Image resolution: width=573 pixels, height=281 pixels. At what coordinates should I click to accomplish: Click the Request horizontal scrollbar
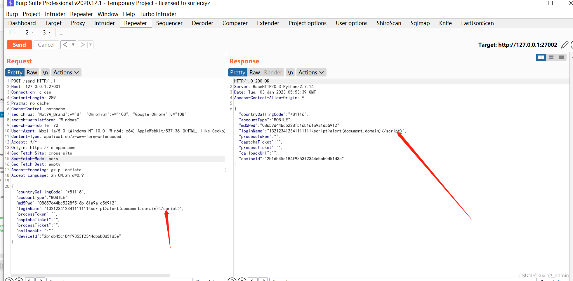(x=90, y=275)
